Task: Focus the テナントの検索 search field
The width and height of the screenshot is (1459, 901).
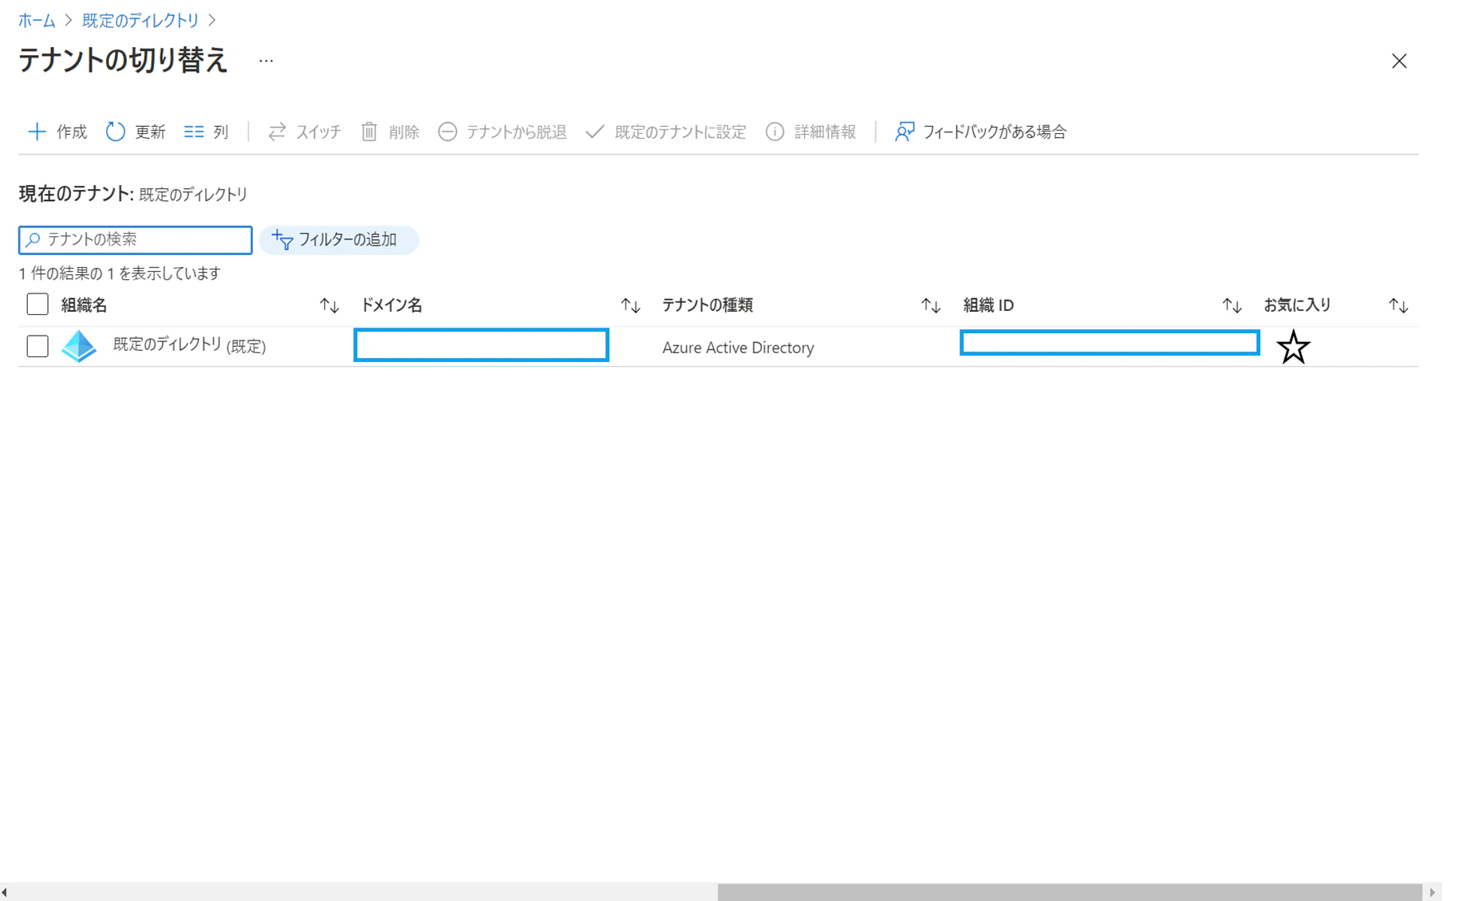Action: point(136,240)
